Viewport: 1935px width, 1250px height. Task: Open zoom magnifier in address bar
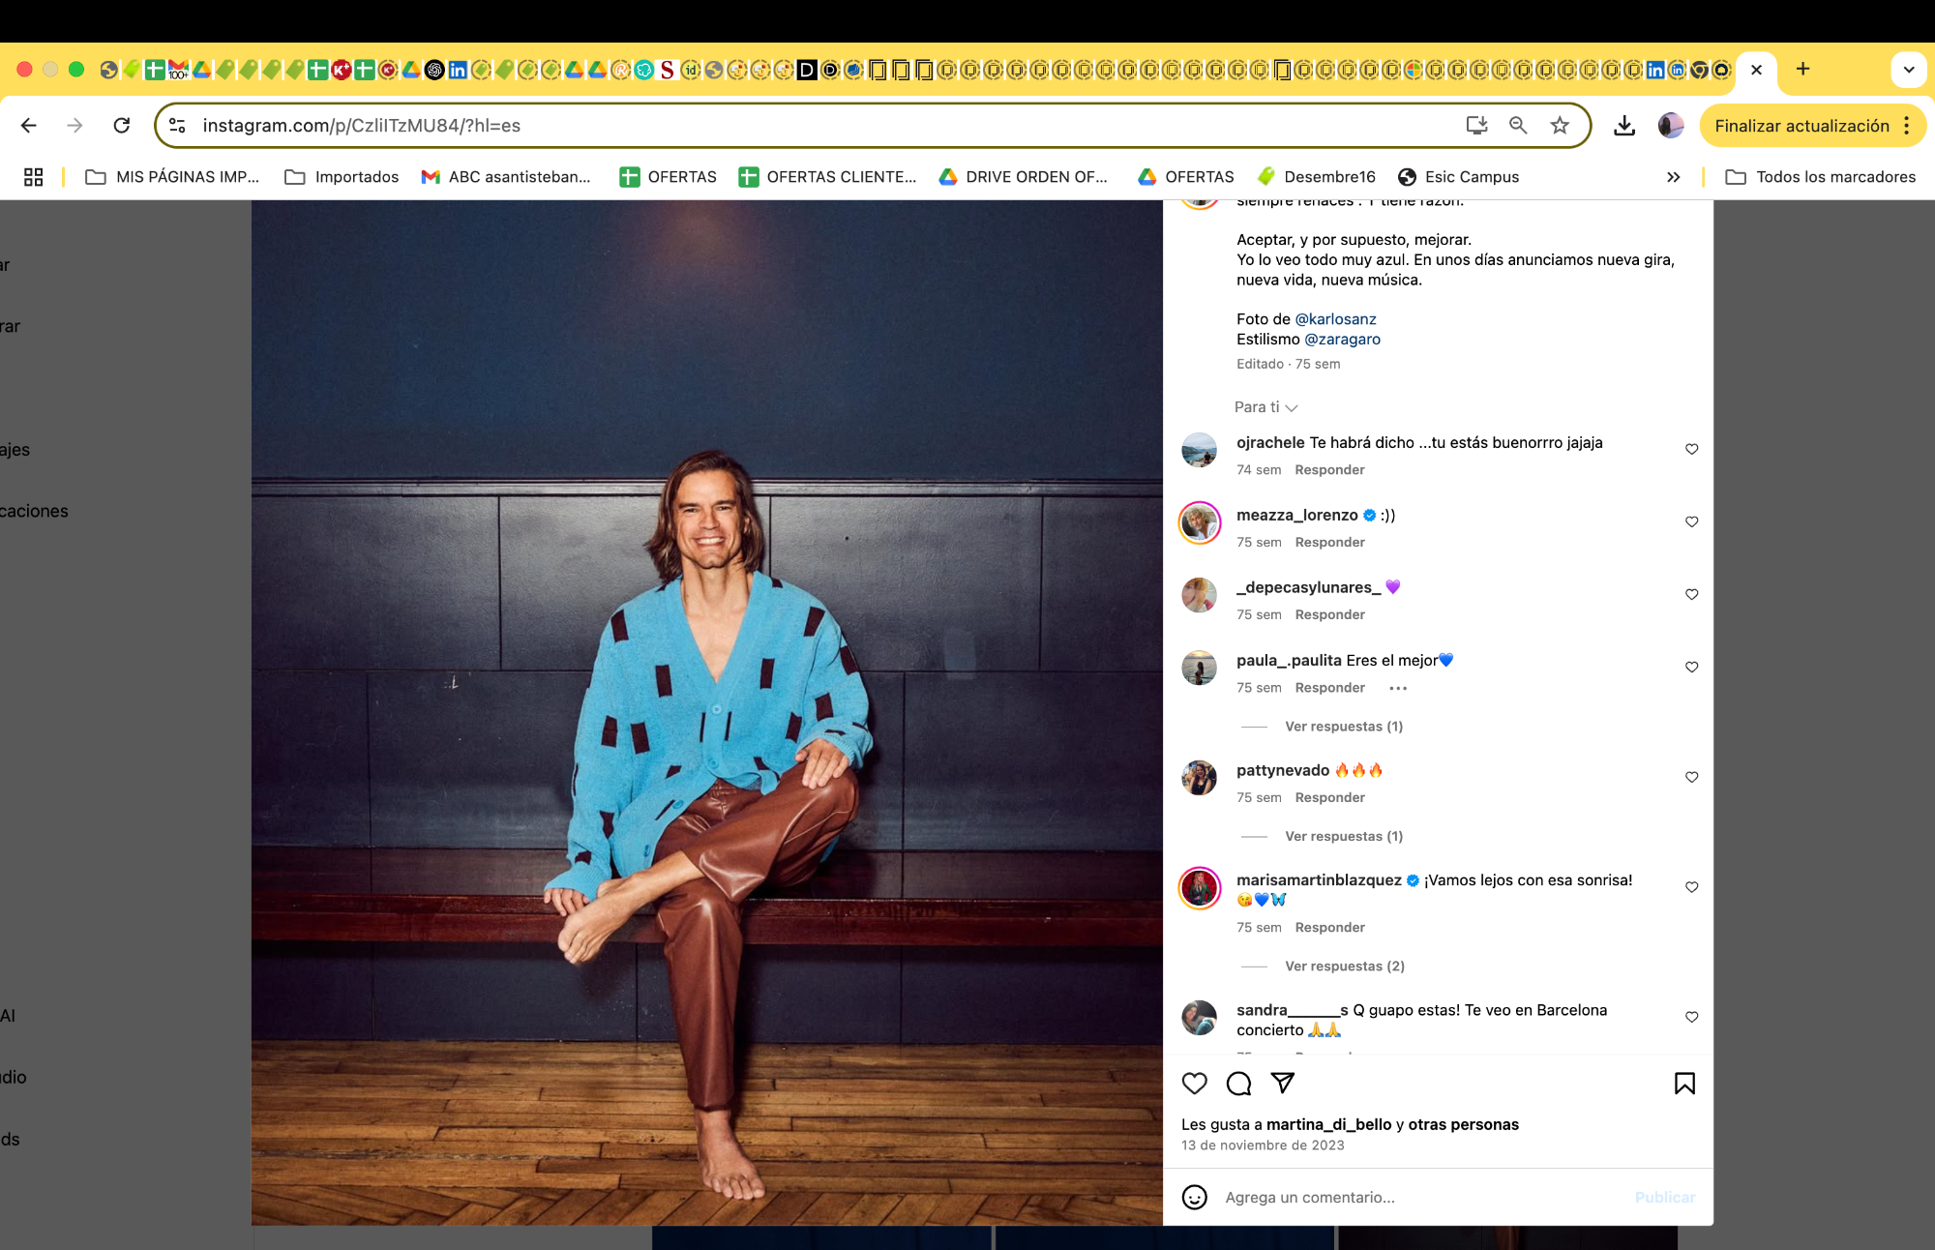tap(1518, 125)
